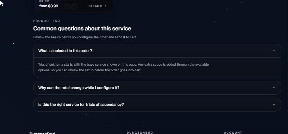Click the DungeonBud footer logo
The height and width of the screenshot is (134, 288).
pos(42,133)
